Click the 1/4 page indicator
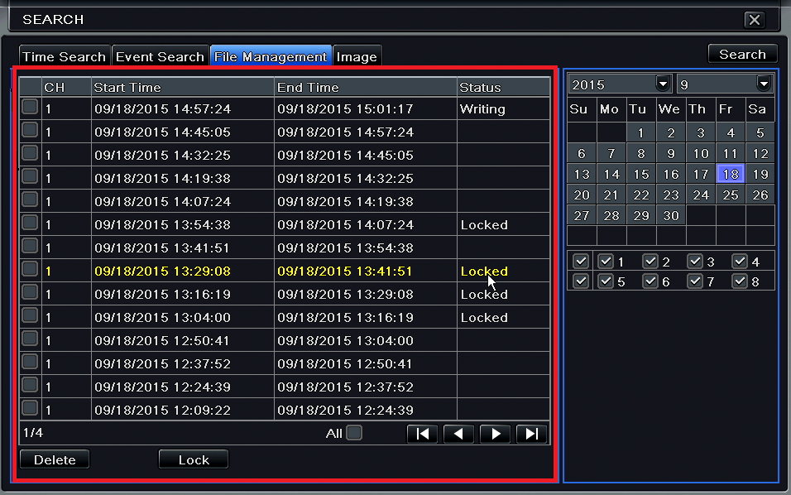 [33, 433]
